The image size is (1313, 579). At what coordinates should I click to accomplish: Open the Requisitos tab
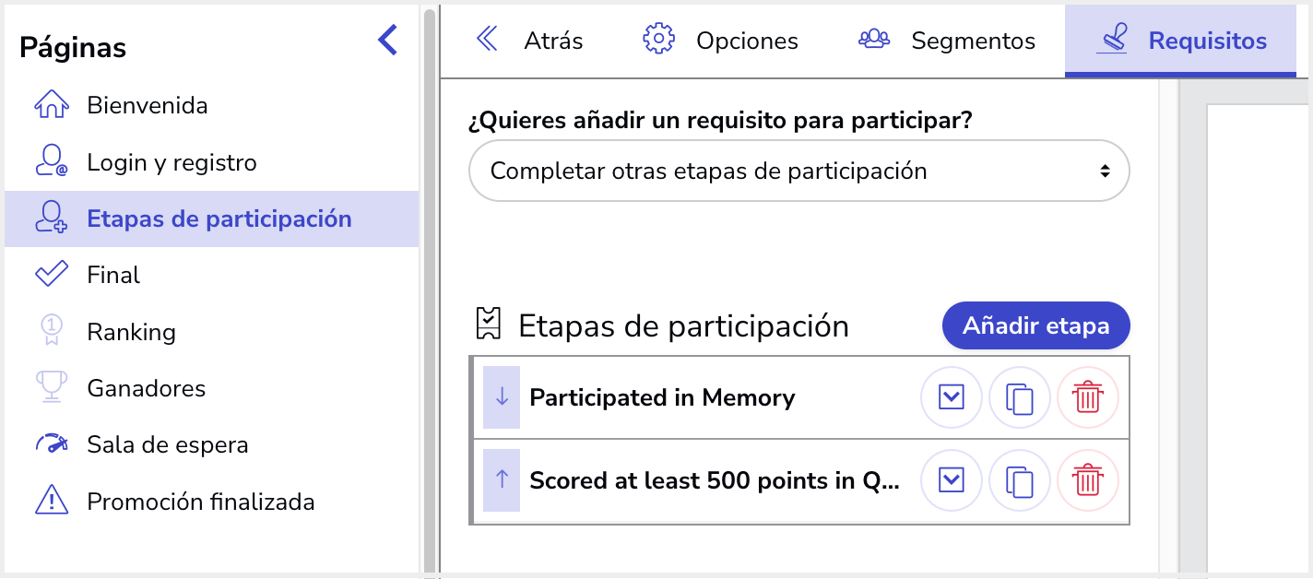1180,41
